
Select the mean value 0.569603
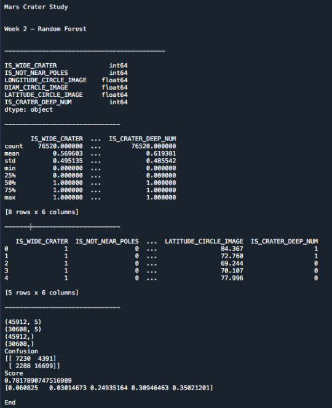(x=68, y=153)
